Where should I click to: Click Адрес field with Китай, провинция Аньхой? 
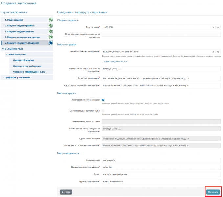[x=161, y=174]
